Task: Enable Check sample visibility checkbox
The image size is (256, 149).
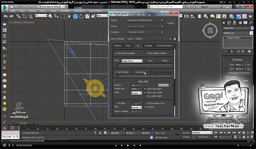Action: 145,53
